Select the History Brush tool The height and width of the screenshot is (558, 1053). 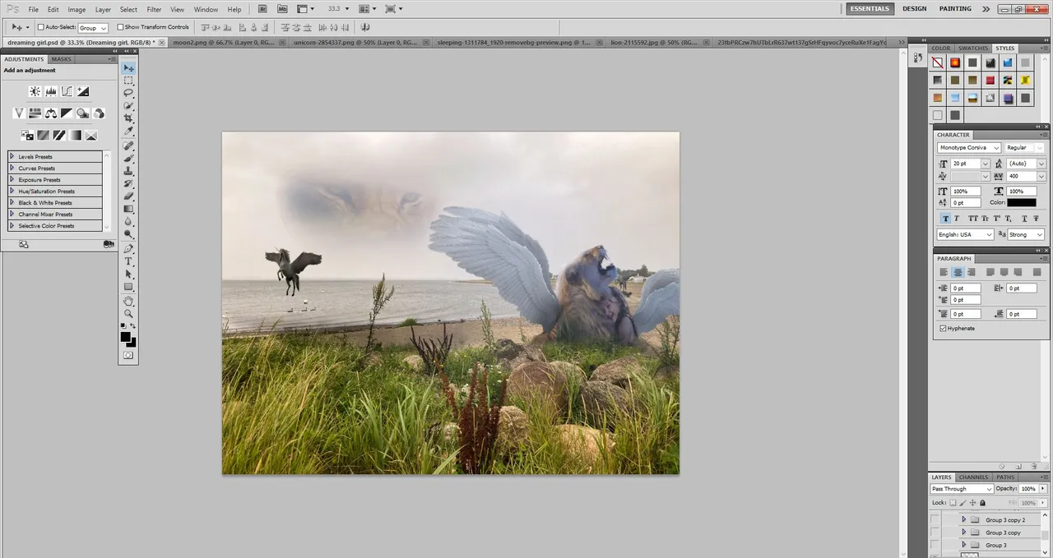pyautogui.click(x=128, y=183)
